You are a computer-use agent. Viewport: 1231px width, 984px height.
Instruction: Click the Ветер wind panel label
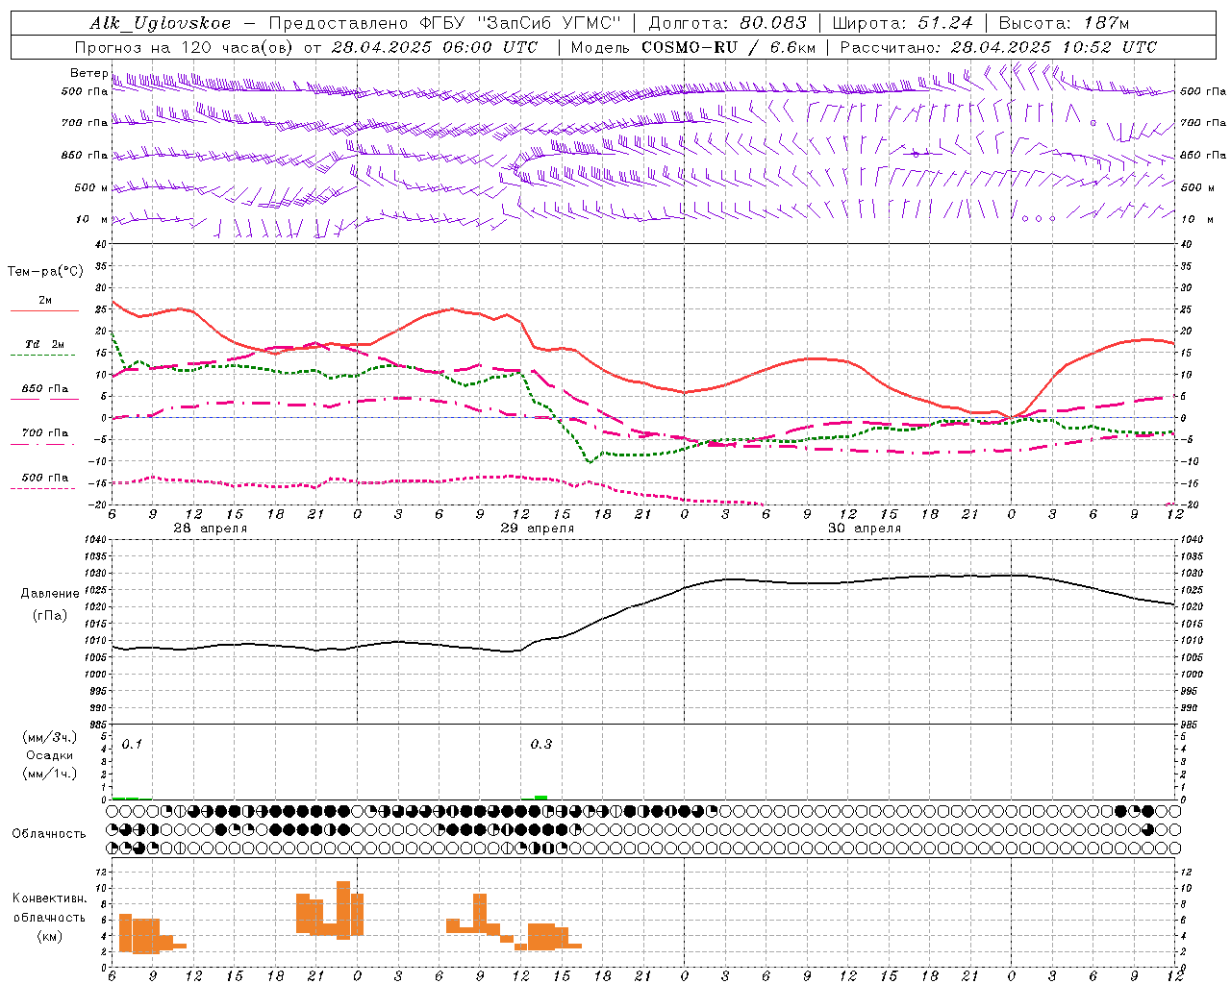(88, 73)
